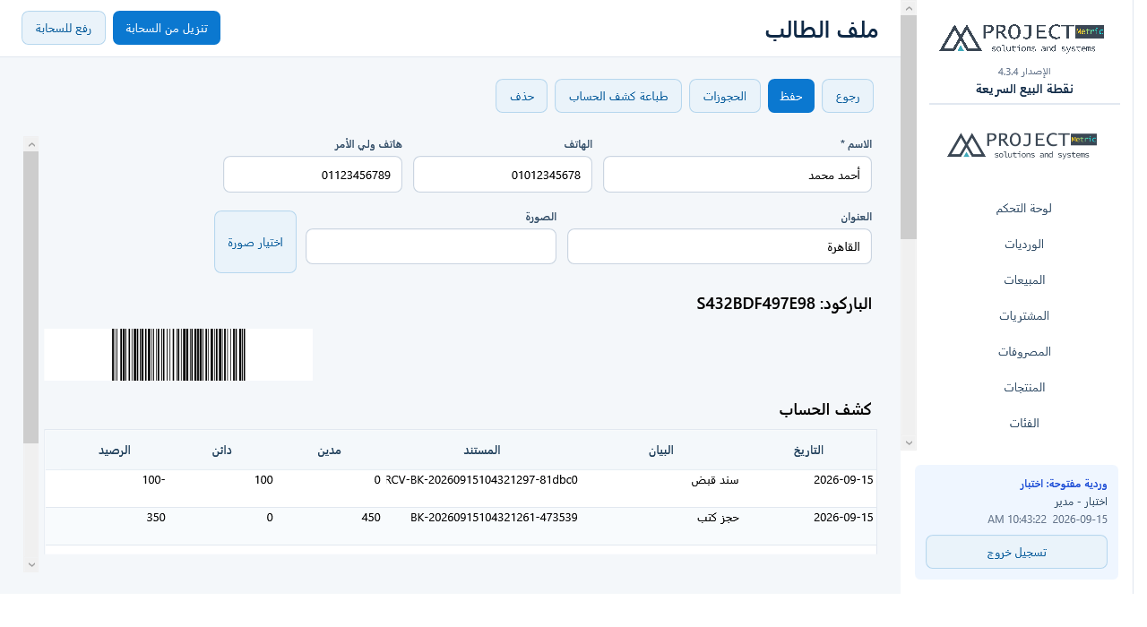The image size is (1147, 627).
Task: Click the content panel scroll-down arrow
Action: pyautogui.click(x=31, y=564)
